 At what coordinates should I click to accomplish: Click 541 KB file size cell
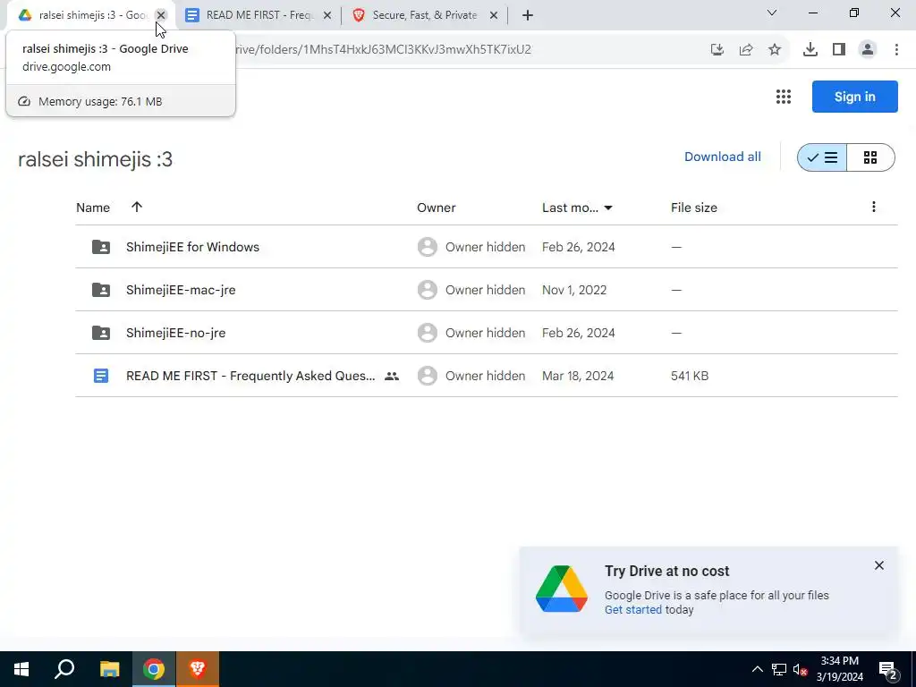click(x=690, y=376)
